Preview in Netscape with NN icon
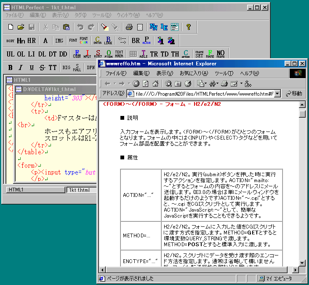This screenshot has height=285, width=309. pos(154,27)
